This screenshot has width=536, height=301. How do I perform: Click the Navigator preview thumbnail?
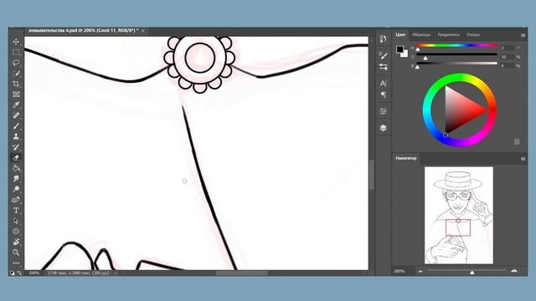(459, 216)
